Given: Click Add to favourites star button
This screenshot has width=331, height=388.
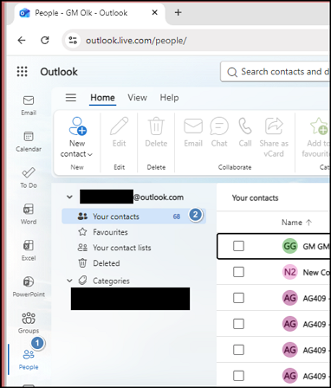Looking at the screenshot, I should [315, 137].
